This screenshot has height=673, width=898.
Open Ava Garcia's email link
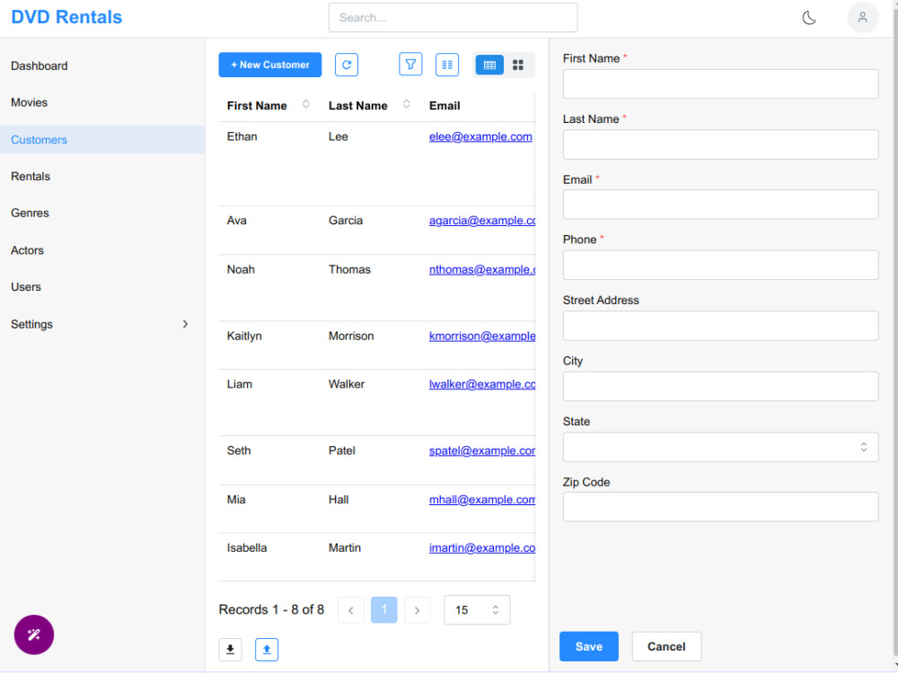click(482, 221)
